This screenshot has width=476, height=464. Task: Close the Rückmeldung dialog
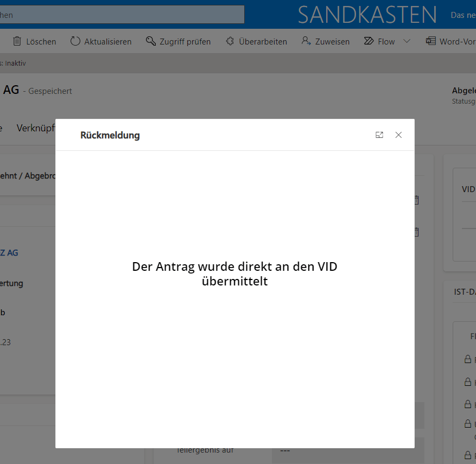[x=398, y=135]
